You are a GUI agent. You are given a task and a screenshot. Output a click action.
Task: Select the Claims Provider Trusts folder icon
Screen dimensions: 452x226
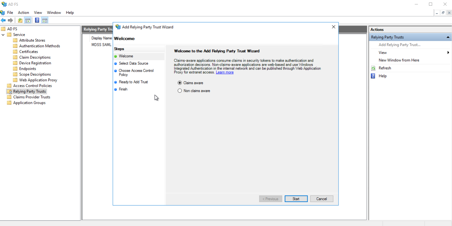[x=9, y=97]
